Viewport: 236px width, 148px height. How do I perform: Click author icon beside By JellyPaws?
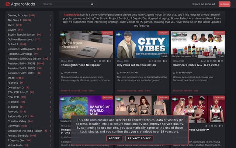coord(62,73)
